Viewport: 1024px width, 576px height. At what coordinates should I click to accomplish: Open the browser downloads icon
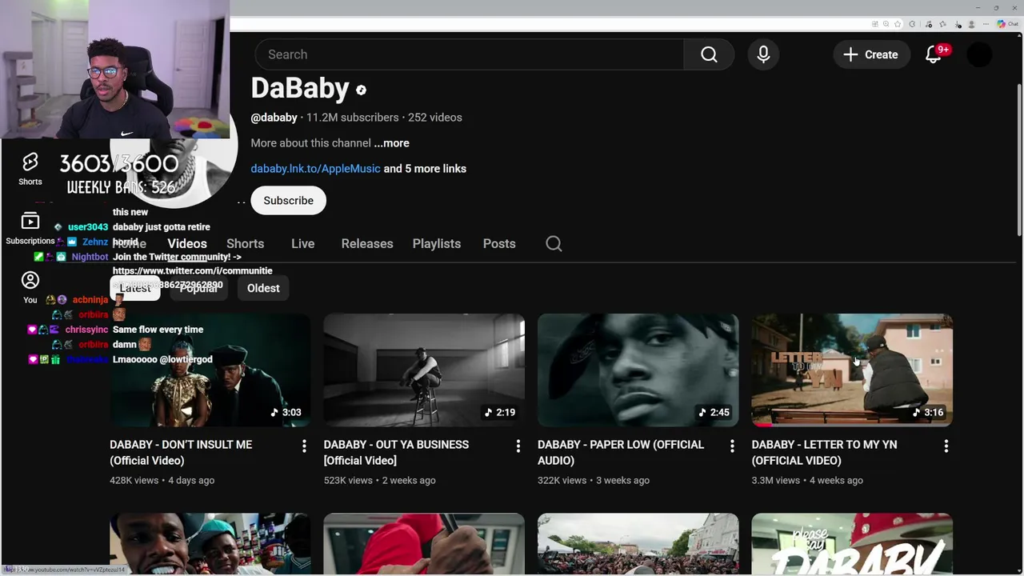coord(958,24)
